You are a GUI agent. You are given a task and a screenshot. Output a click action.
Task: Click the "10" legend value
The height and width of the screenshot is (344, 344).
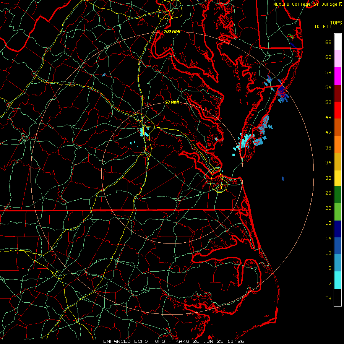click(328, 253)
